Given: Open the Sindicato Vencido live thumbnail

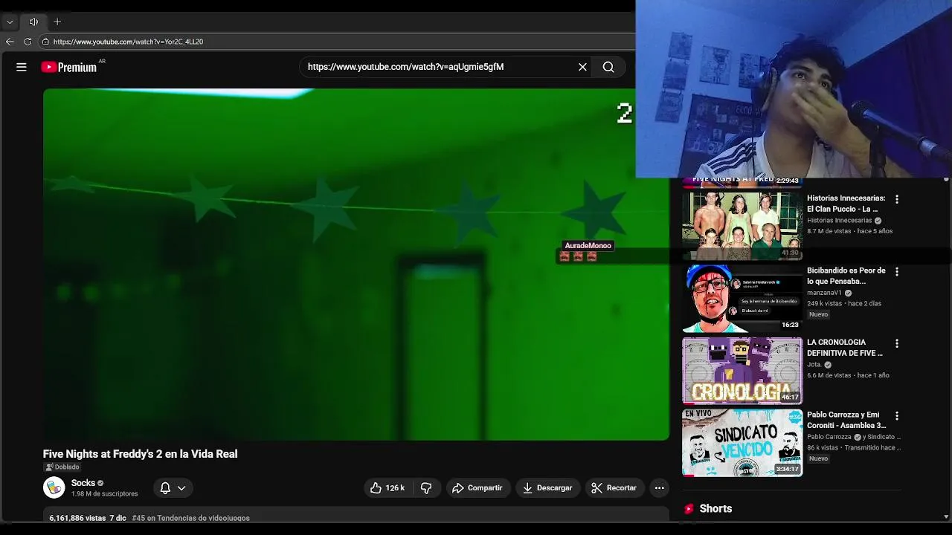Looking at the screenshot, I should [x=742, y=442].
